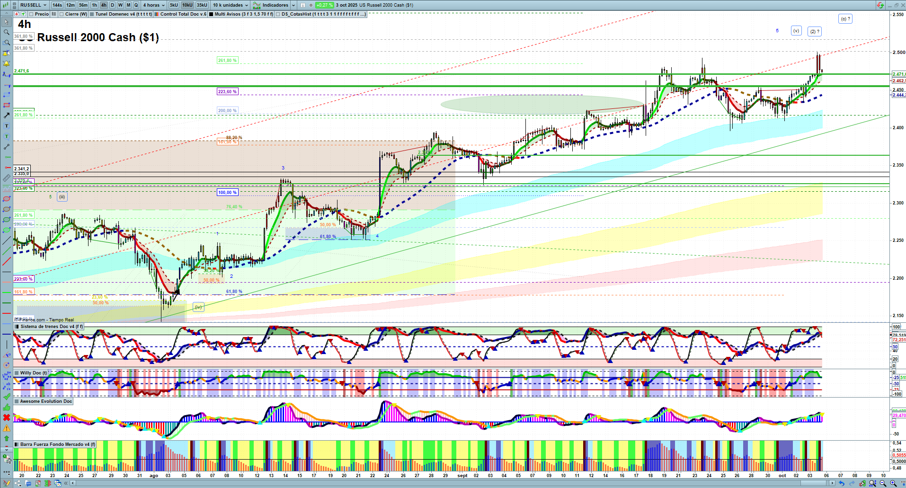Toggle the Cierre (W) checkbox

coord(62,14)
